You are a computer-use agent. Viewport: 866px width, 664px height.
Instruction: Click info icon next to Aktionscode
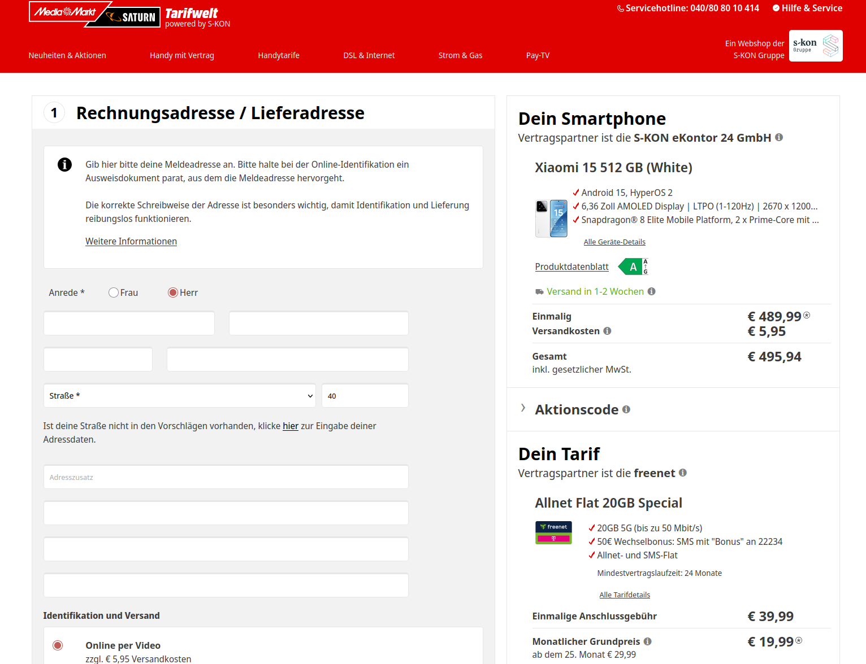[x=626, y=409]
